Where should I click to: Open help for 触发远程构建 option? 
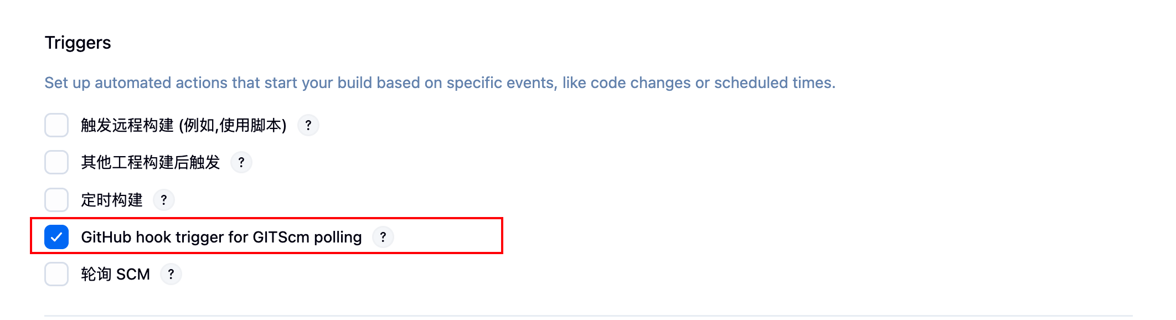pos(308,125)
